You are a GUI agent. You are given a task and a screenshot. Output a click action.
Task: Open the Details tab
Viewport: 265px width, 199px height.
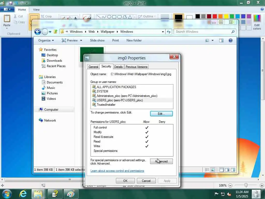(118, 67)
